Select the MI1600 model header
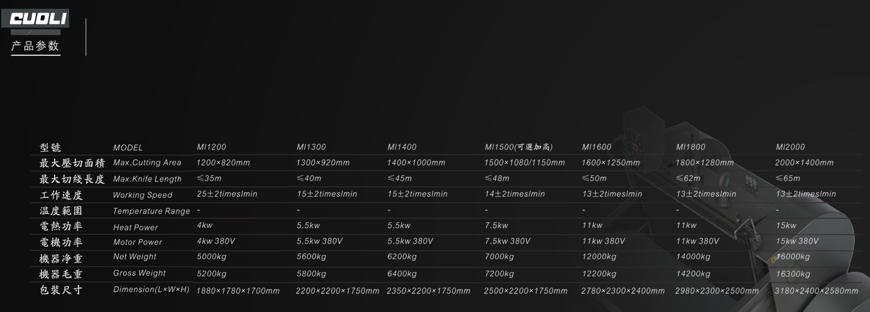Viewport: 870px width, 312px height. point(597,147)
